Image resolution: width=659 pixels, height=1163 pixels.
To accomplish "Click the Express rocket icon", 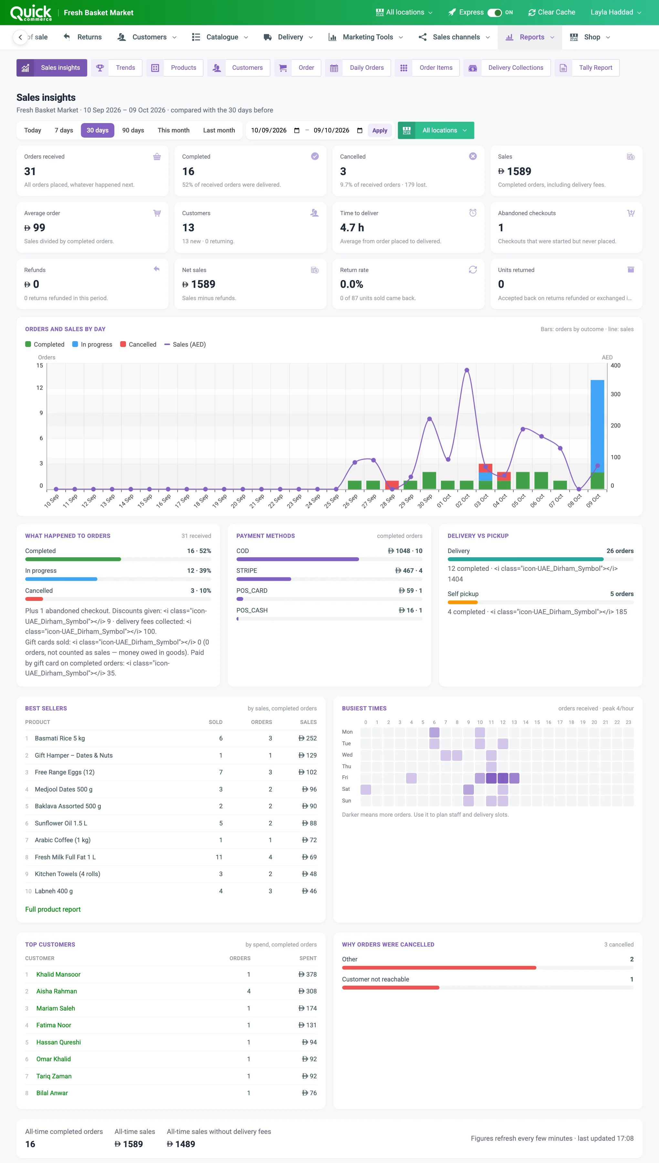I will pos(452,12).
